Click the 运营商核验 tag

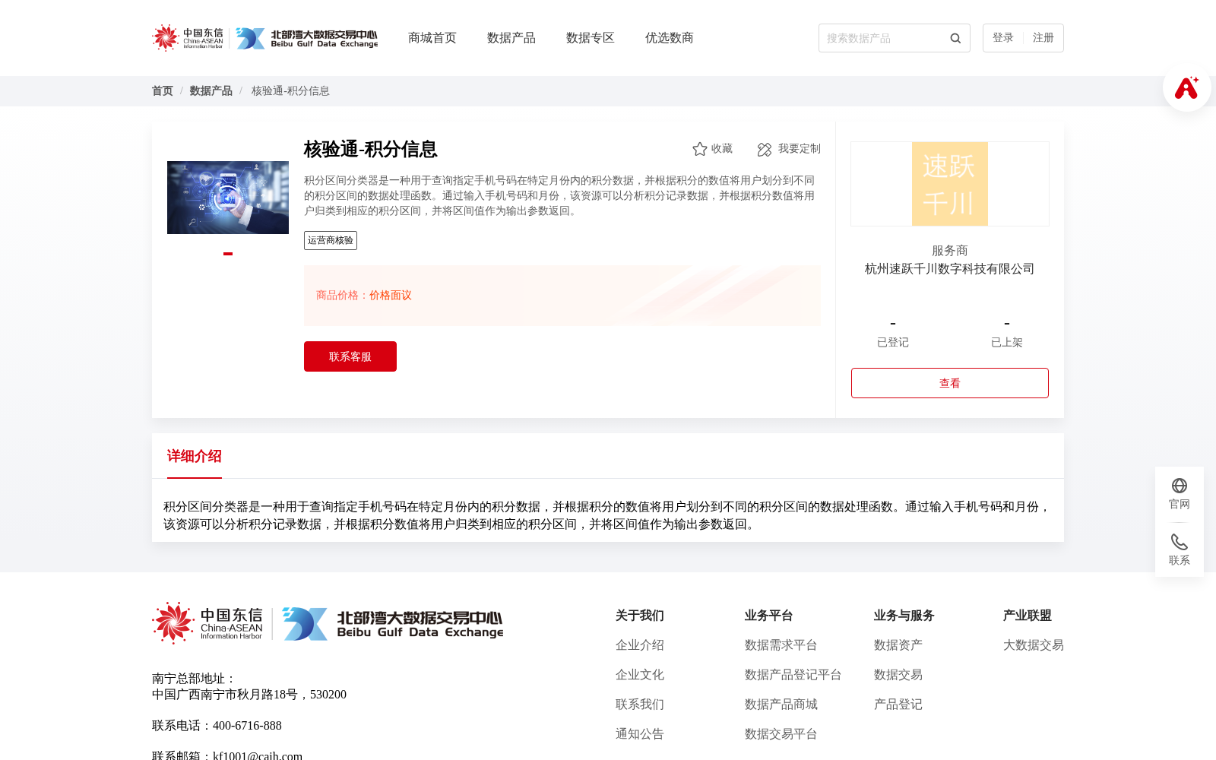click(x=331, y=241)
